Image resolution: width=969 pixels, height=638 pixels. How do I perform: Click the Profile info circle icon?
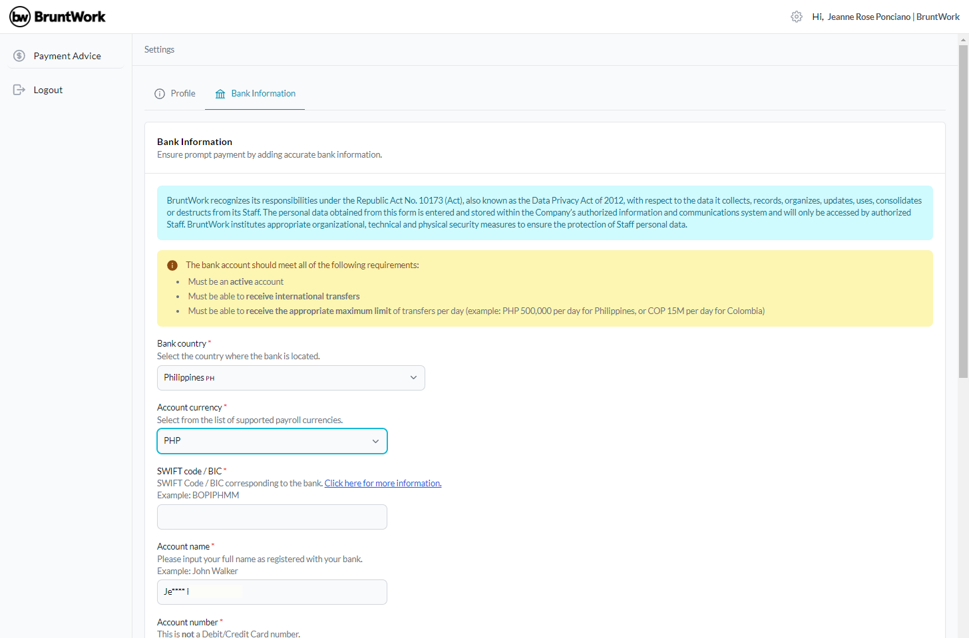160,94
